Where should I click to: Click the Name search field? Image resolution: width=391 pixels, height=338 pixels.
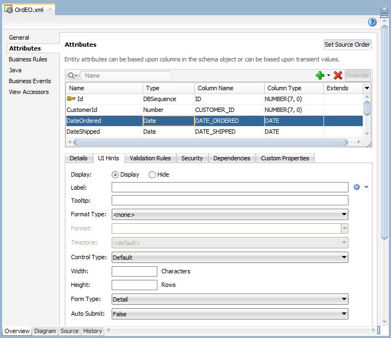point(126,76)
